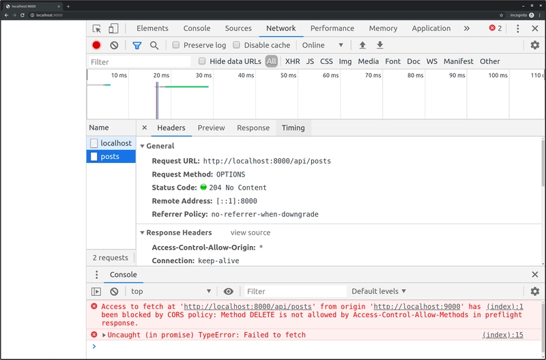Screen dimensions: 546x360
Task: Expand the Uncaught TypeError message
Action: (104, 335)
